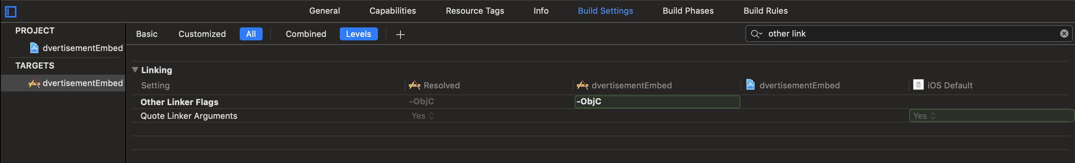Click the iOS Default column icon
The height and width of the screenshot is (163, 1075).
(918, 85)
